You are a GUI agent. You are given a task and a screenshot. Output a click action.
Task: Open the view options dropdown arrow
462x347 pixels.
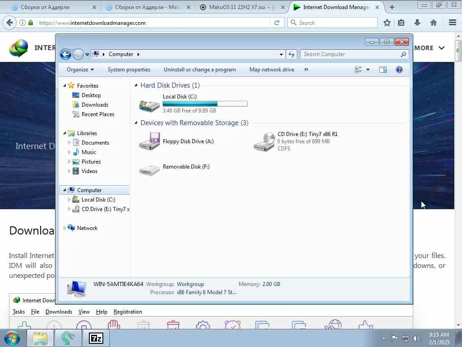[x=368, y=70]
